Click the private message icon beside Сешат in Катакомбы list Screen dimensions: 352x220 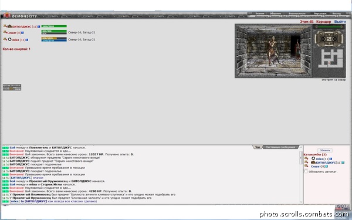[x=306, y=166]
